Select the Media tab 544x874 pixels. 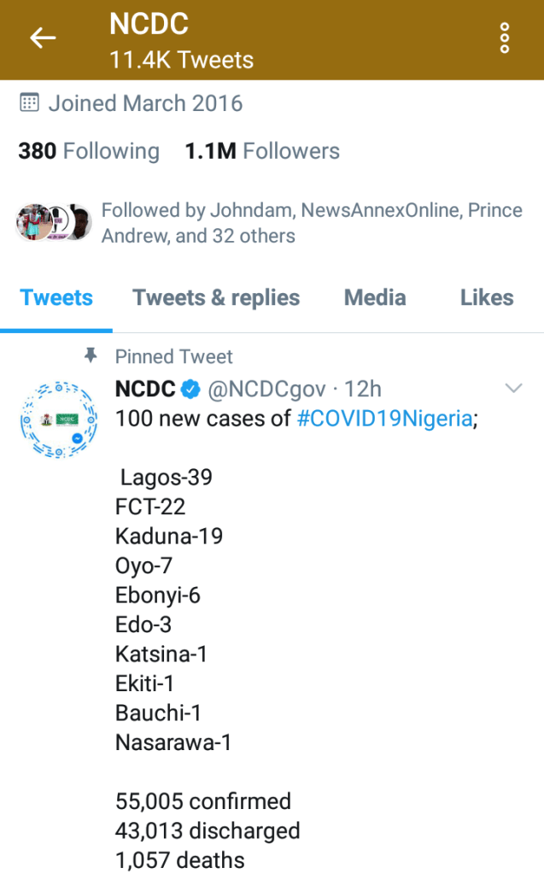click(375, 297)
